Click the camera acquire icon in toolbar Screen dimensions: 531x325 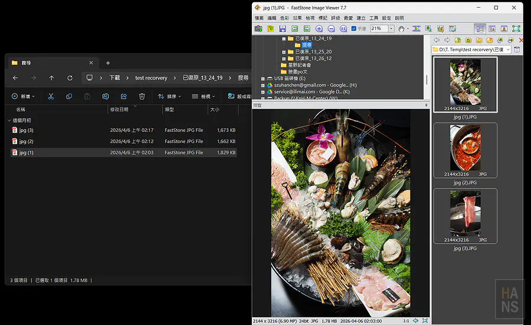click(258, 29)
